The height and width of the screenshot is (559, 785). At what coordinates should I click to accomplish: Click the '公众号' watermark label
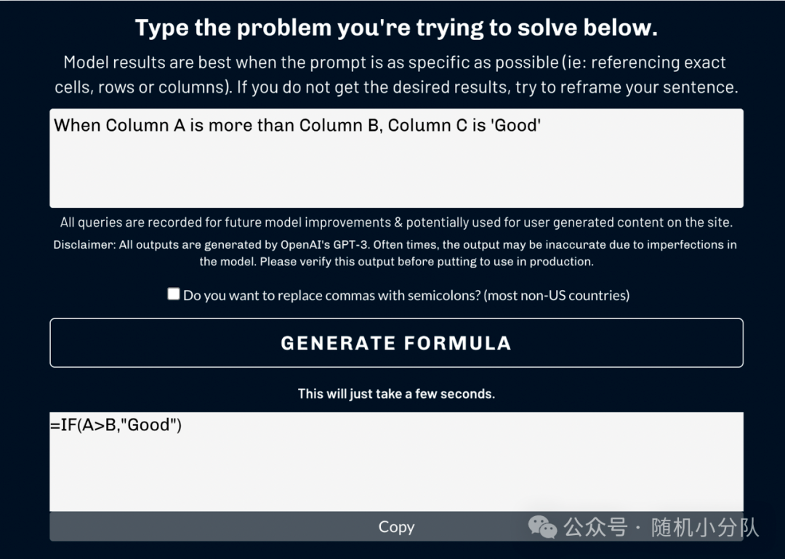tap(596, 528)
